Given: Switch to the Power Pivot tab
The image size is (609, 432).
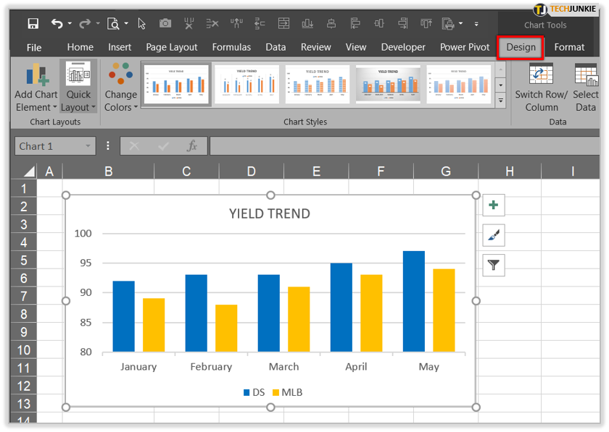Looking at the screenshot, I should [465, 47].
